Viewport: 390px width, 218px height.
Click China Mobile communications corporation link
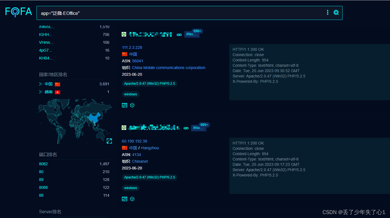click(x=169, y=68)
